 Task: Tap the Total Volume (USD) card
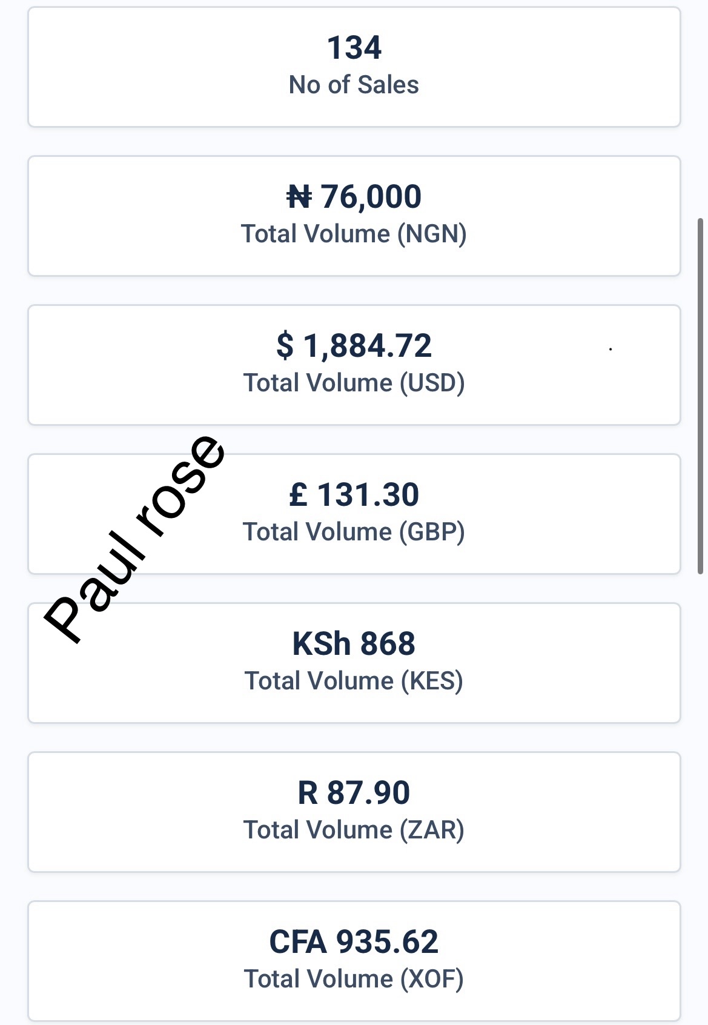(x=354, y=365)
